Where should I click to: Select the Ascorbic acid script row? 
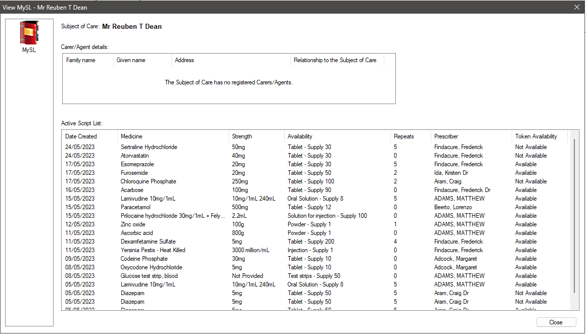tap(316, 233)
